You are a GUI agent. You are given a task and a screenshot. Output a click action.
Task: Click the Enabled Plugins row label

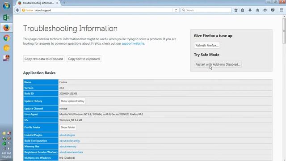pyautogui.click(x=34, y=135)
